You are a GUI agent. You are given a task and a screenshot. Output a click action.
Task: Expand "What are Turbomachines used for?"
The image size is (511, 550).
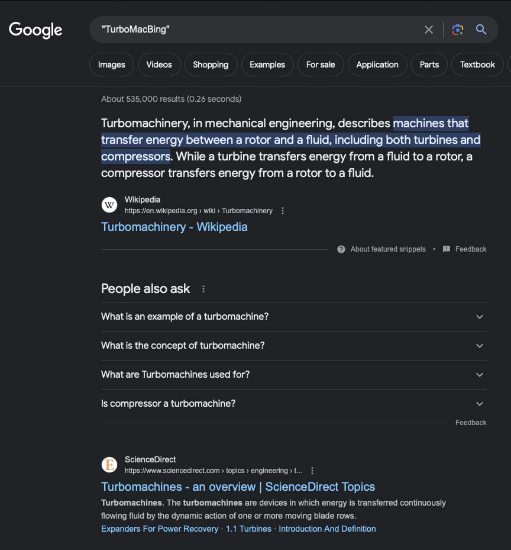point(480,375)
